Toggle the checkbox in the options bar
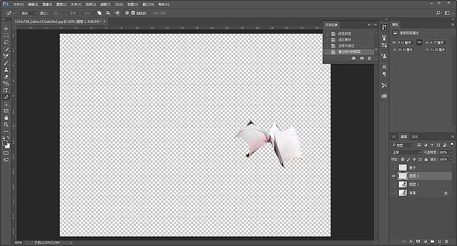Screen dimensions: 457x246 click(133, 13)
